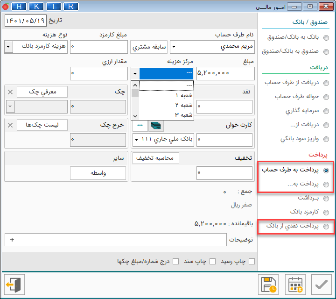Select پرداخت به... radio option
This screenshot has height=299, width=336.
click(326, 184)
